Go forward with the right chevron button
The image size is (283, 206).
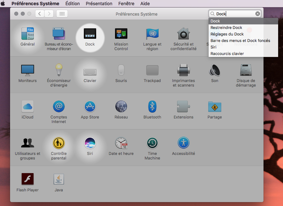[x=49, y=14]
